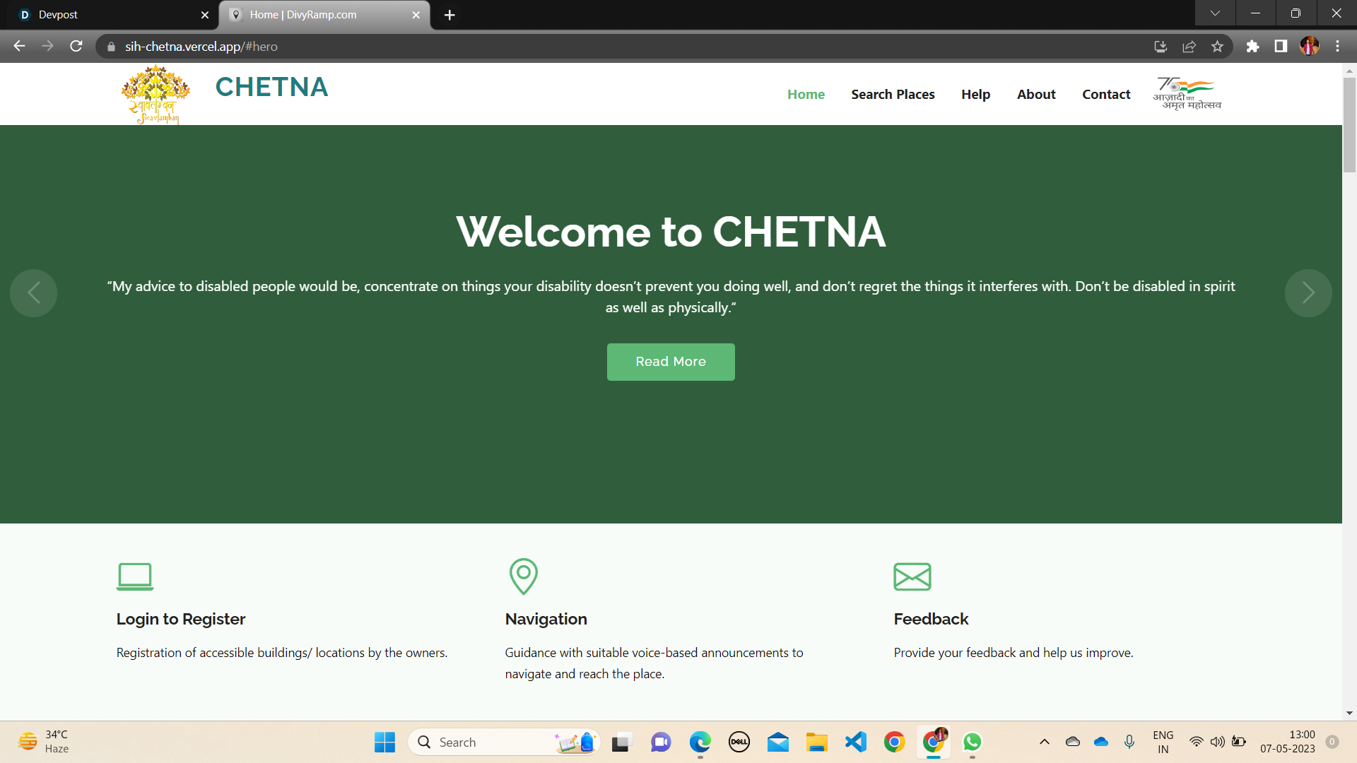Click the Windows taskbar Search field
Image resolution: width=1357 pixels, height=763 pixels.
[504, 743]
